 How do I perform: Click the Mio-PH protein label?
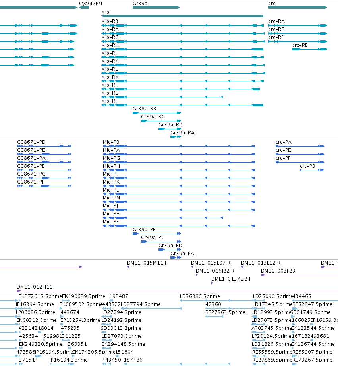(x=111, y=166)
